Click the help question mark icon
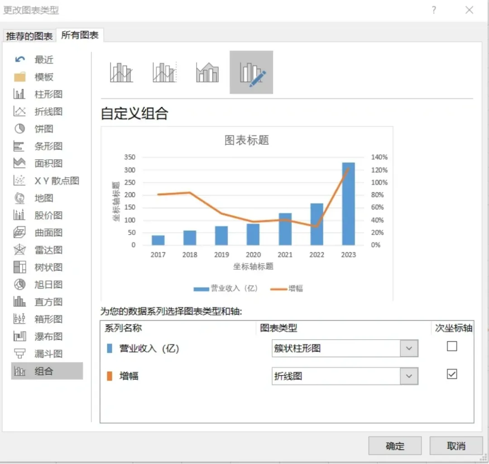The height and width of the screenshot is (464, 489). 434,10
